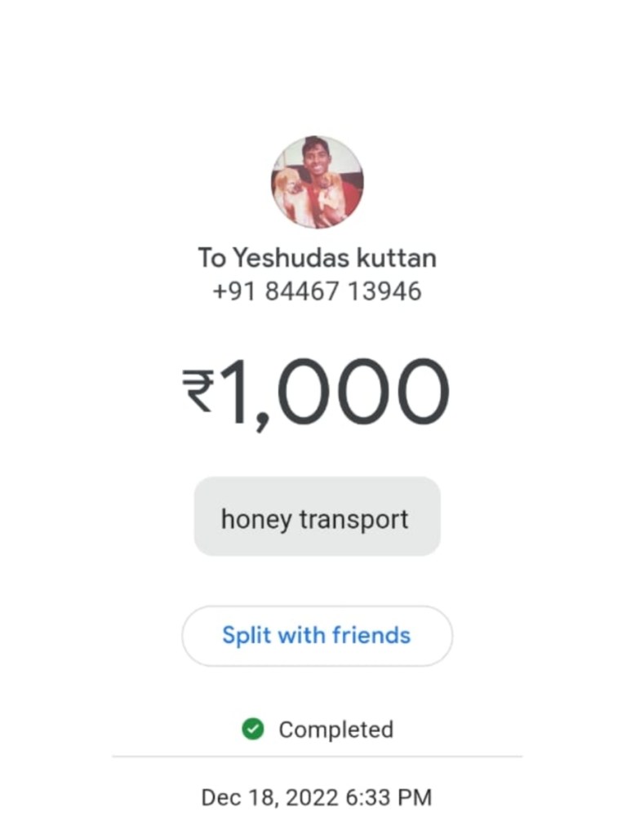The width and height of the screenshot is (631, 835).
Task: Open the "Split with friends" option
Action: [x=317, y=635]
